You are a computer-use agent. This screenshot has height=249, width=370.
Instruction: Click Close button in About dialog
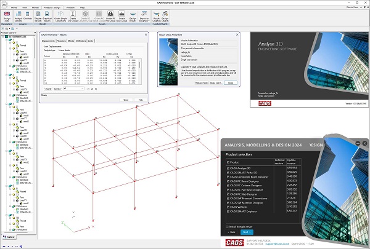(x=231, y=83)
